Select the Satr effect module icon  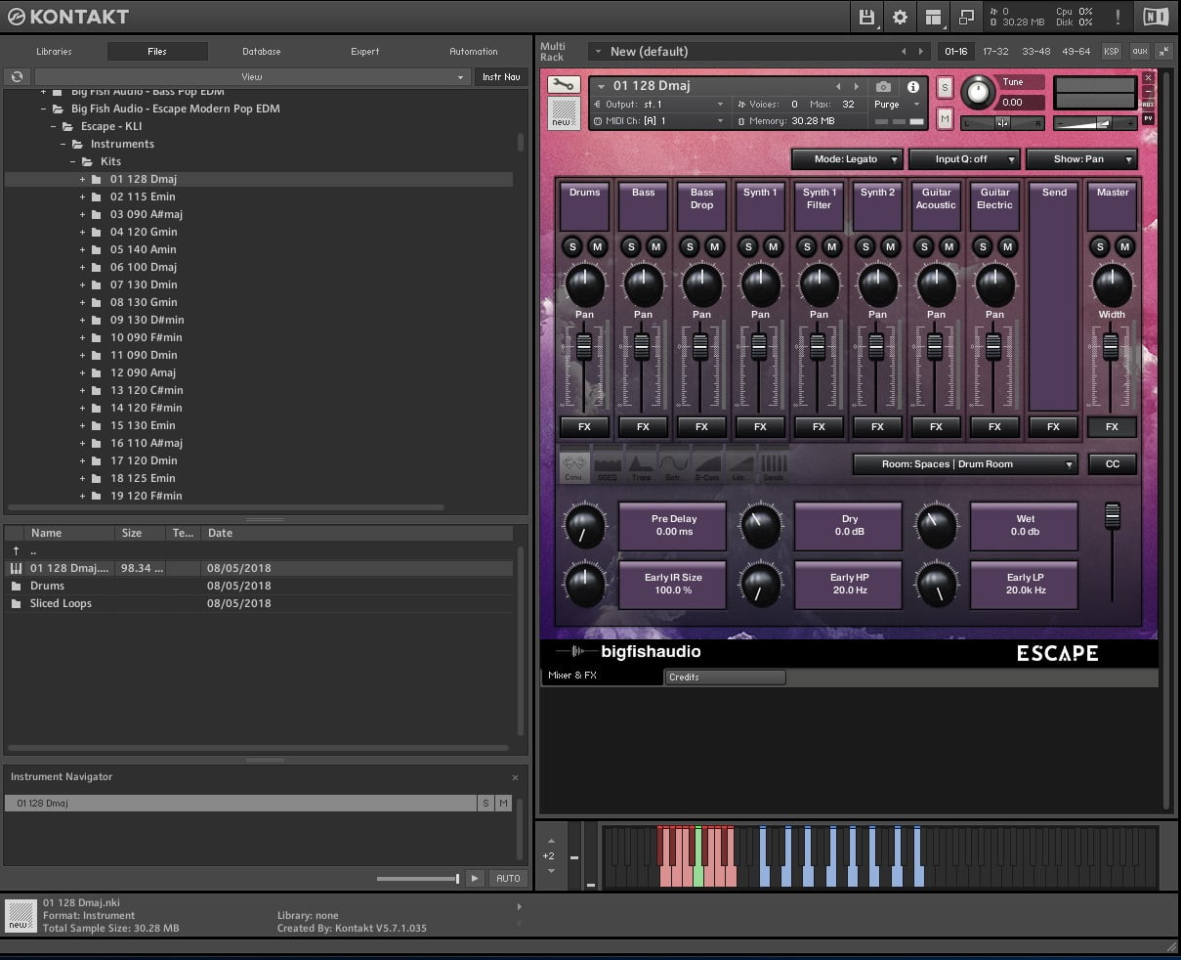pyautogui.click(x=674, y=465)
